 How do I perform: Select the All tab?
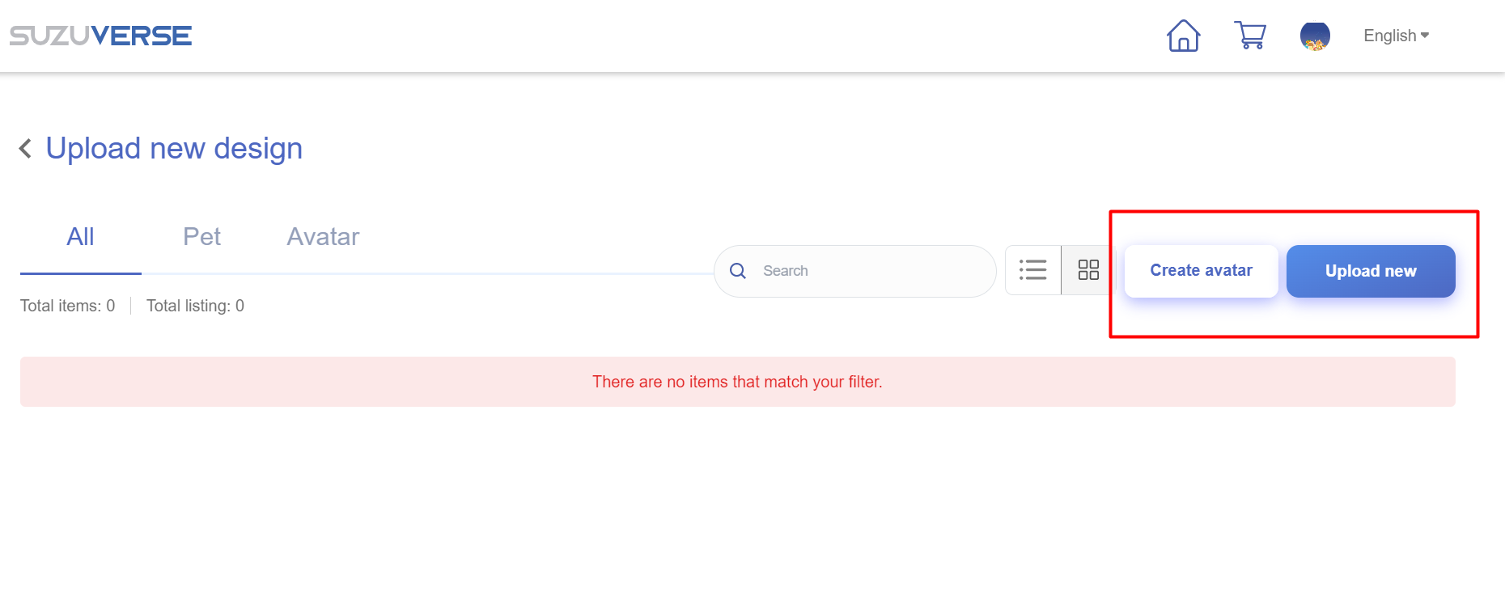point(80,237)
